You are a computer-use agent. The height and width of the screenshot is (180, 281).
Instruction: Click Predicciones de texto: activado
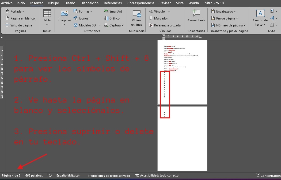point(109,176)
